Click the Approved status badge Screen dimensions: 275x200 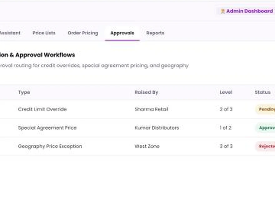266,128
